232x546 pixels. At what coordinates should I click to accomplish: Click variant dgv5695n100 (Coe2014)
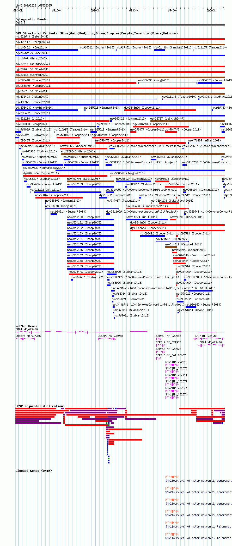click(x=32, y=53)
